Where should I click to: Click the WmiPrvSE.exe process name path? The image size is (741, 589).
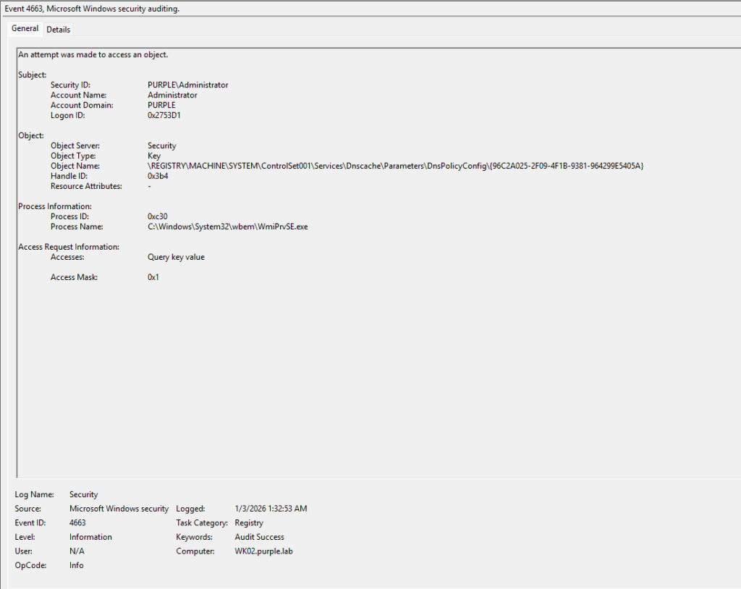(x=227, y=227)
